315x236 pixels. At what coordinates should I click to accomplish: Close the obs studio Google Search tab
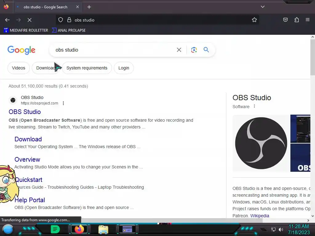click(78, 7)
